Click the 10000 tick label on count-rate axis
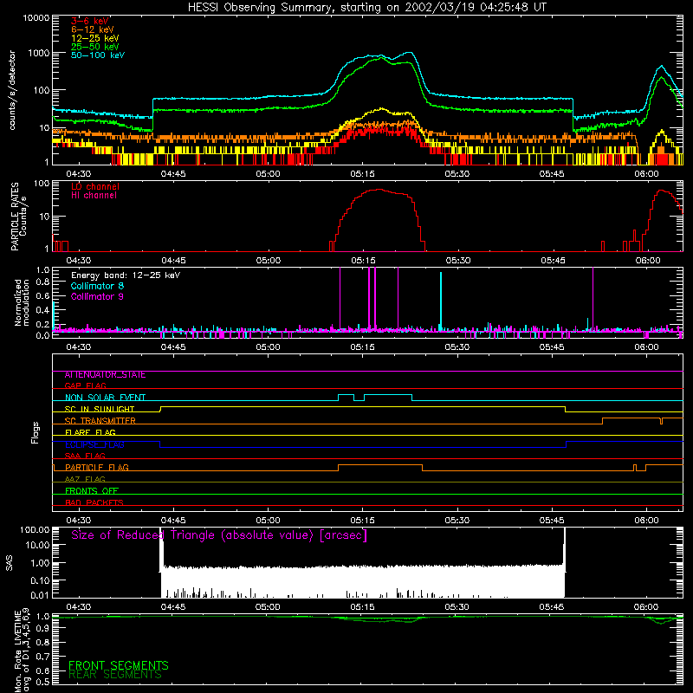 coord(36,18)
